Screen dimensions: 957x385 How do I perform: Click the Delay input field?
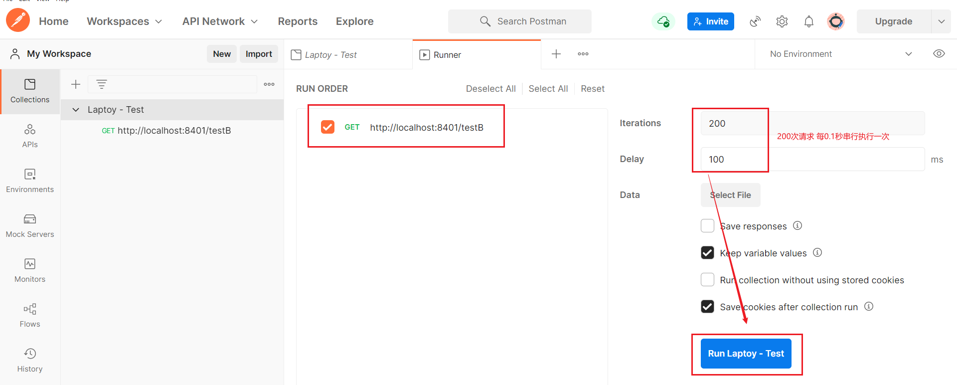coord(812,159)
